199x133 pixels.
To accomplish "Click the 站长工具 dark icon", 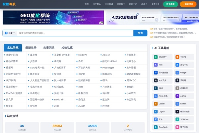I will (156, 80).
